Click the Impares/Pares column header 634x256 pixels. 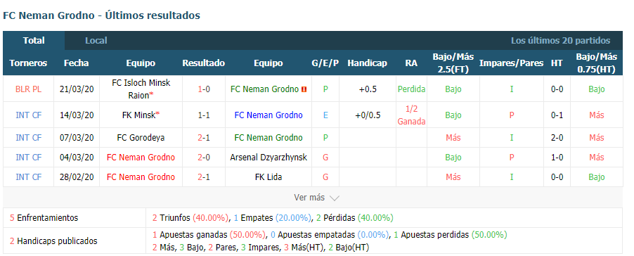pos(512,63)
